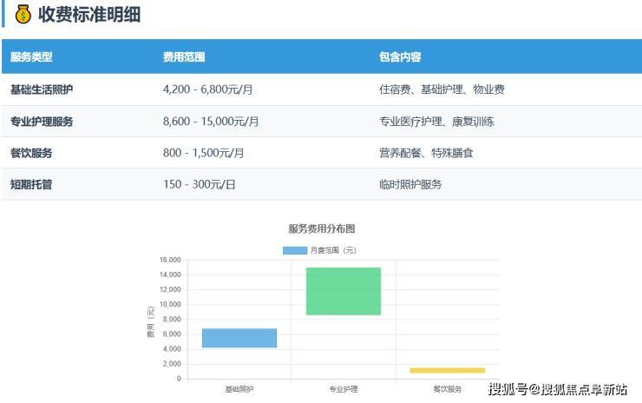This screenshot has height=403, width=642.
Task: Select the 短期托管 row label
Action: click(31, 184)
